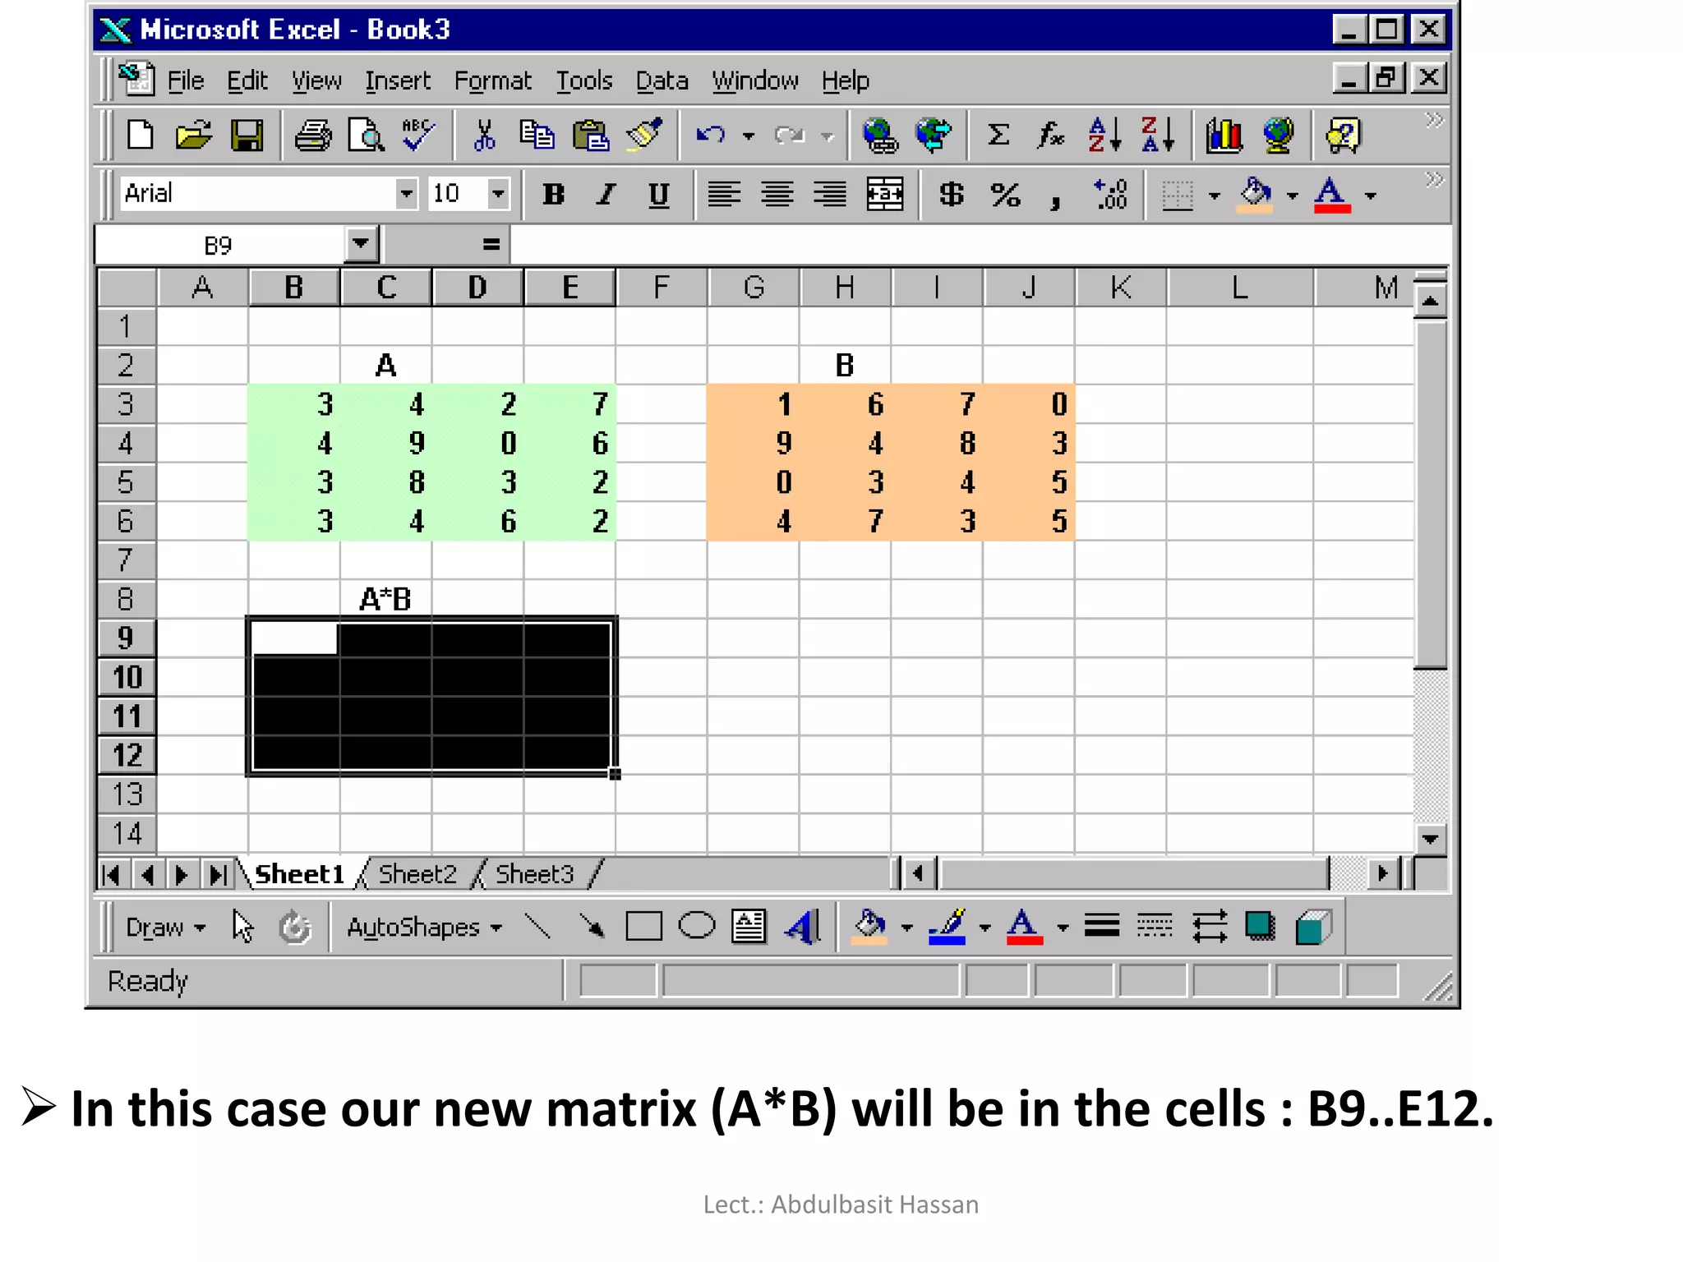Select column F header

click(661, 288)
